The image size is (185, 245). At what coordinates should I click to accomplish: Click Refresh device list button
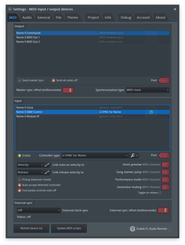[x=31, y=228]
